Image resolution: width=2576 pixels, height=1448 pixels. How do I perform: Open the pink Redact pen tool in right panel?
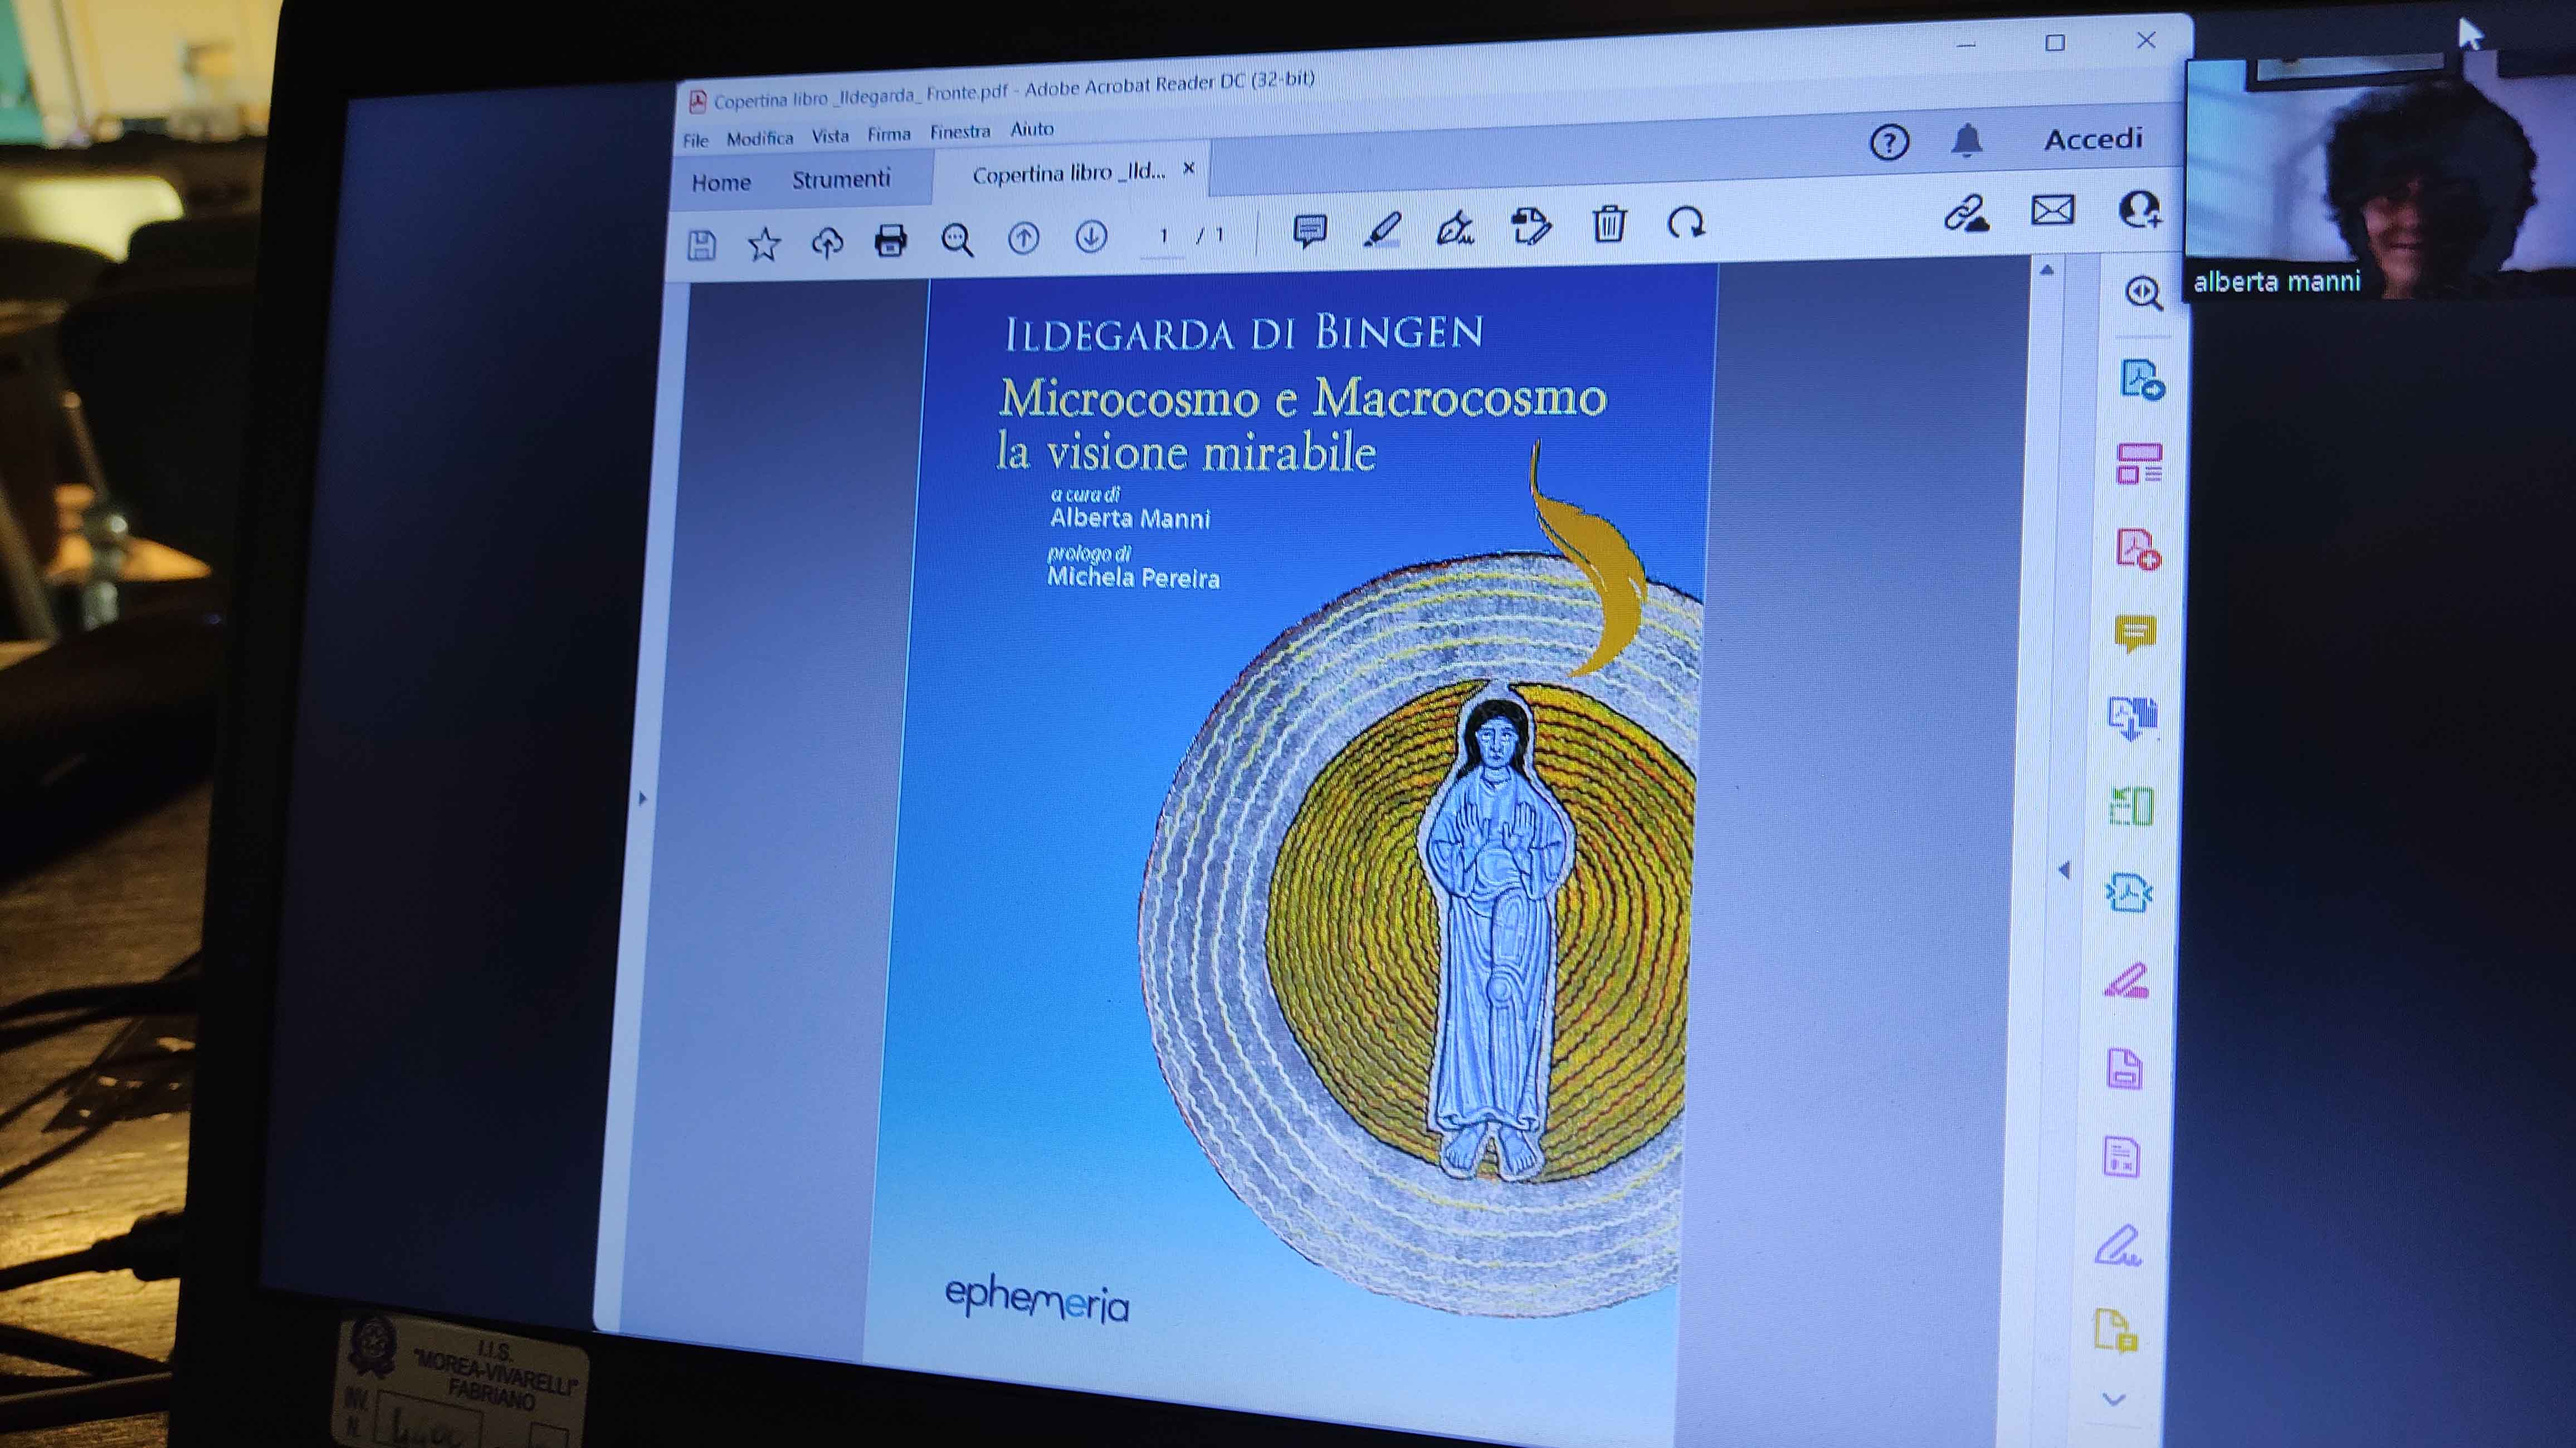tap(2127, 980)
